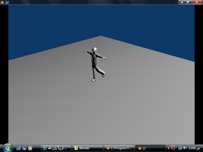This screenshot has width=203, height=152.
Task: Restore down the "12" game window
Action: coord(188,2)
